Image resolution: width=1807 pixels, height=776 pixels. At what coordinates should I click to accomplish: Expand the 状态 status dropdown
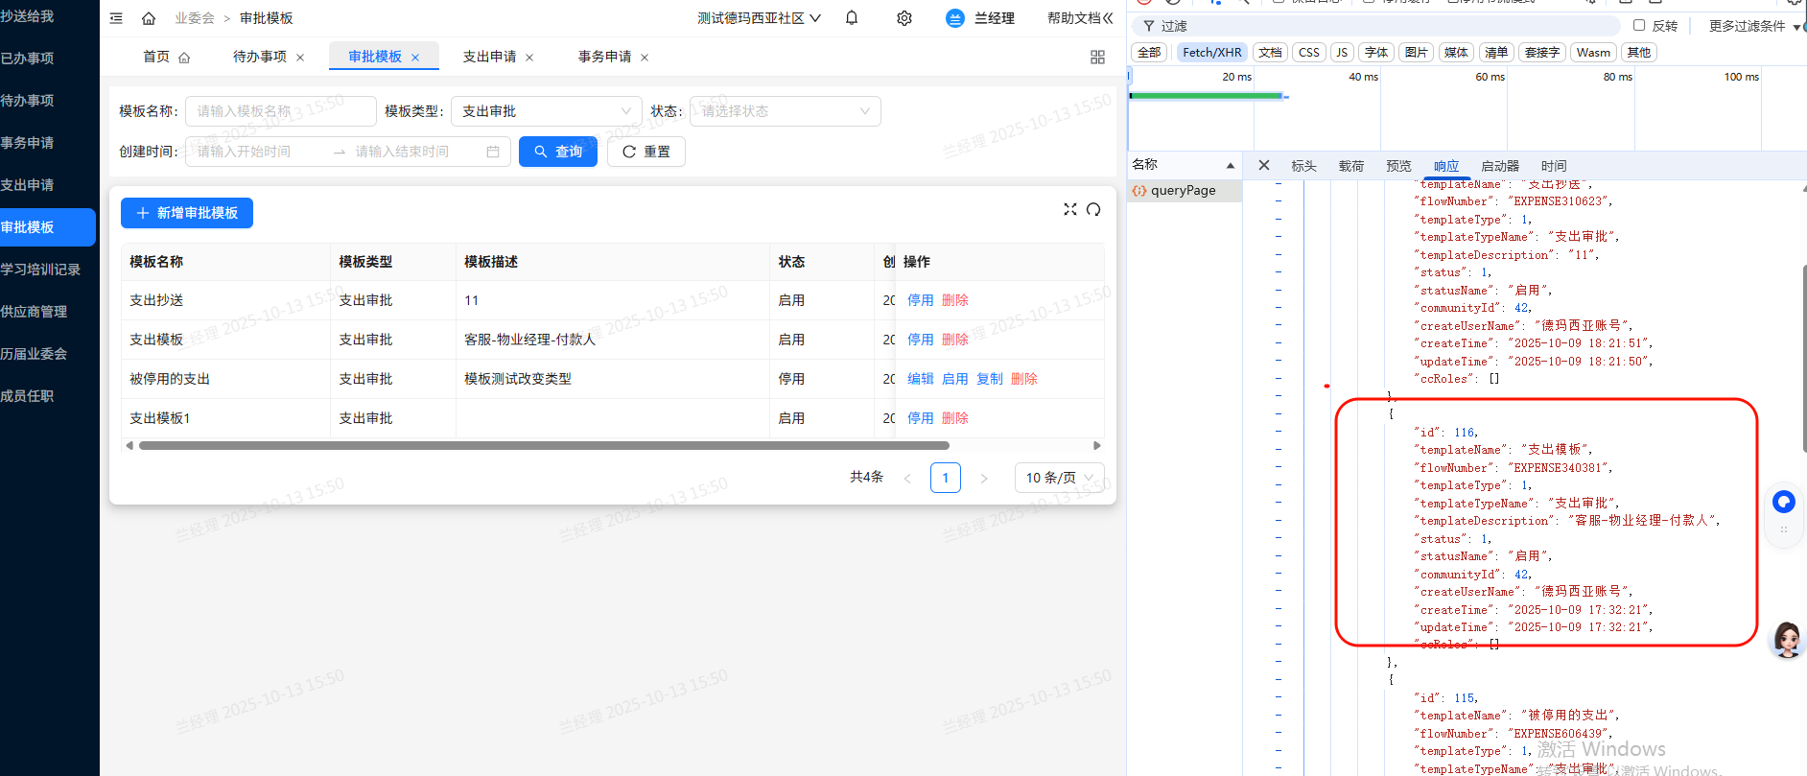pos(785,111)
